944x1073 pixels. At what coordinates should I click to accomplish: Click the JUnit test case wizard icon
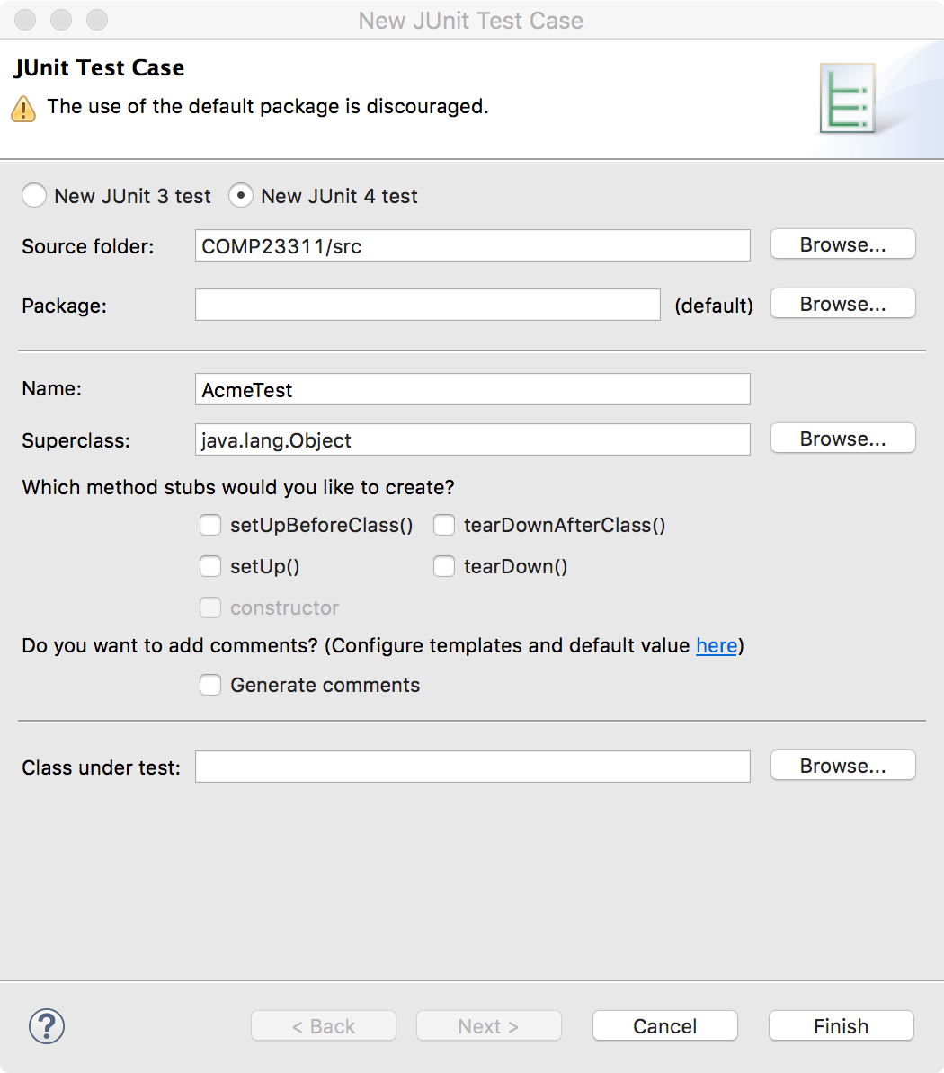pos(846,99)
